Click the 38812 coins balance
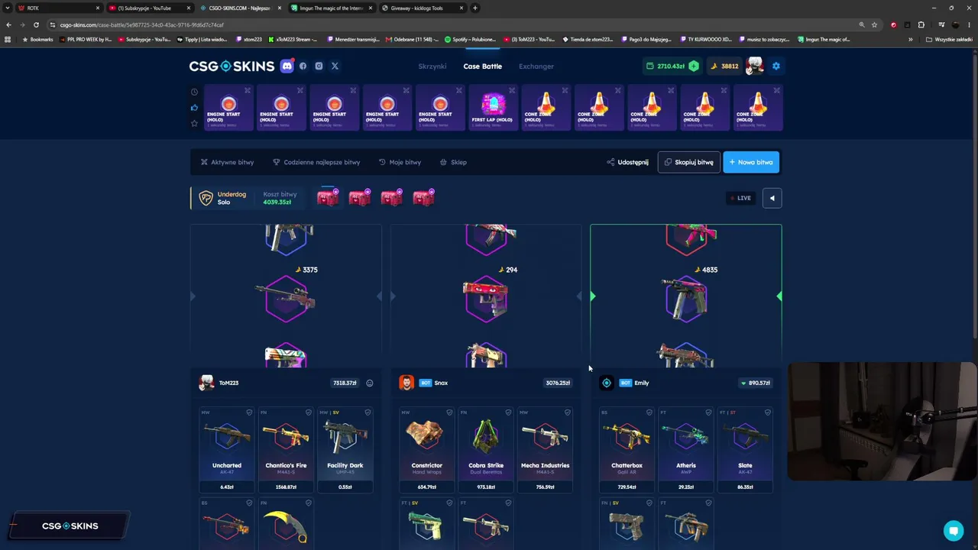This screenshot has width=978, height=550. point(725,66)
